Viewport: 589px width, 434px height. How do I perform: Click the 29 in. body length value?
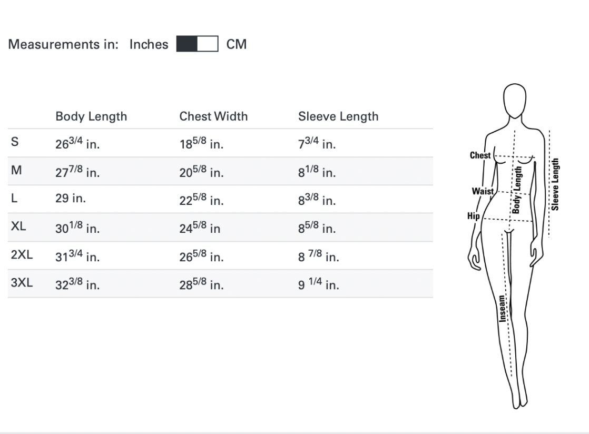coord(71,200)
